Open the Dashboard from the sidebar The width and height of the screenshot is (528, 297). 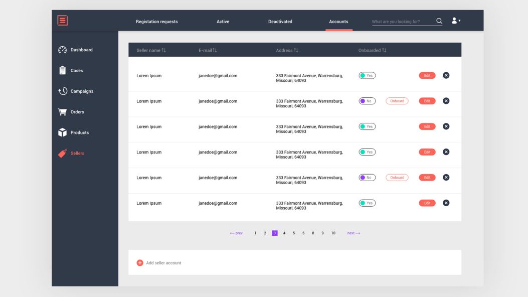click(82, 50)
